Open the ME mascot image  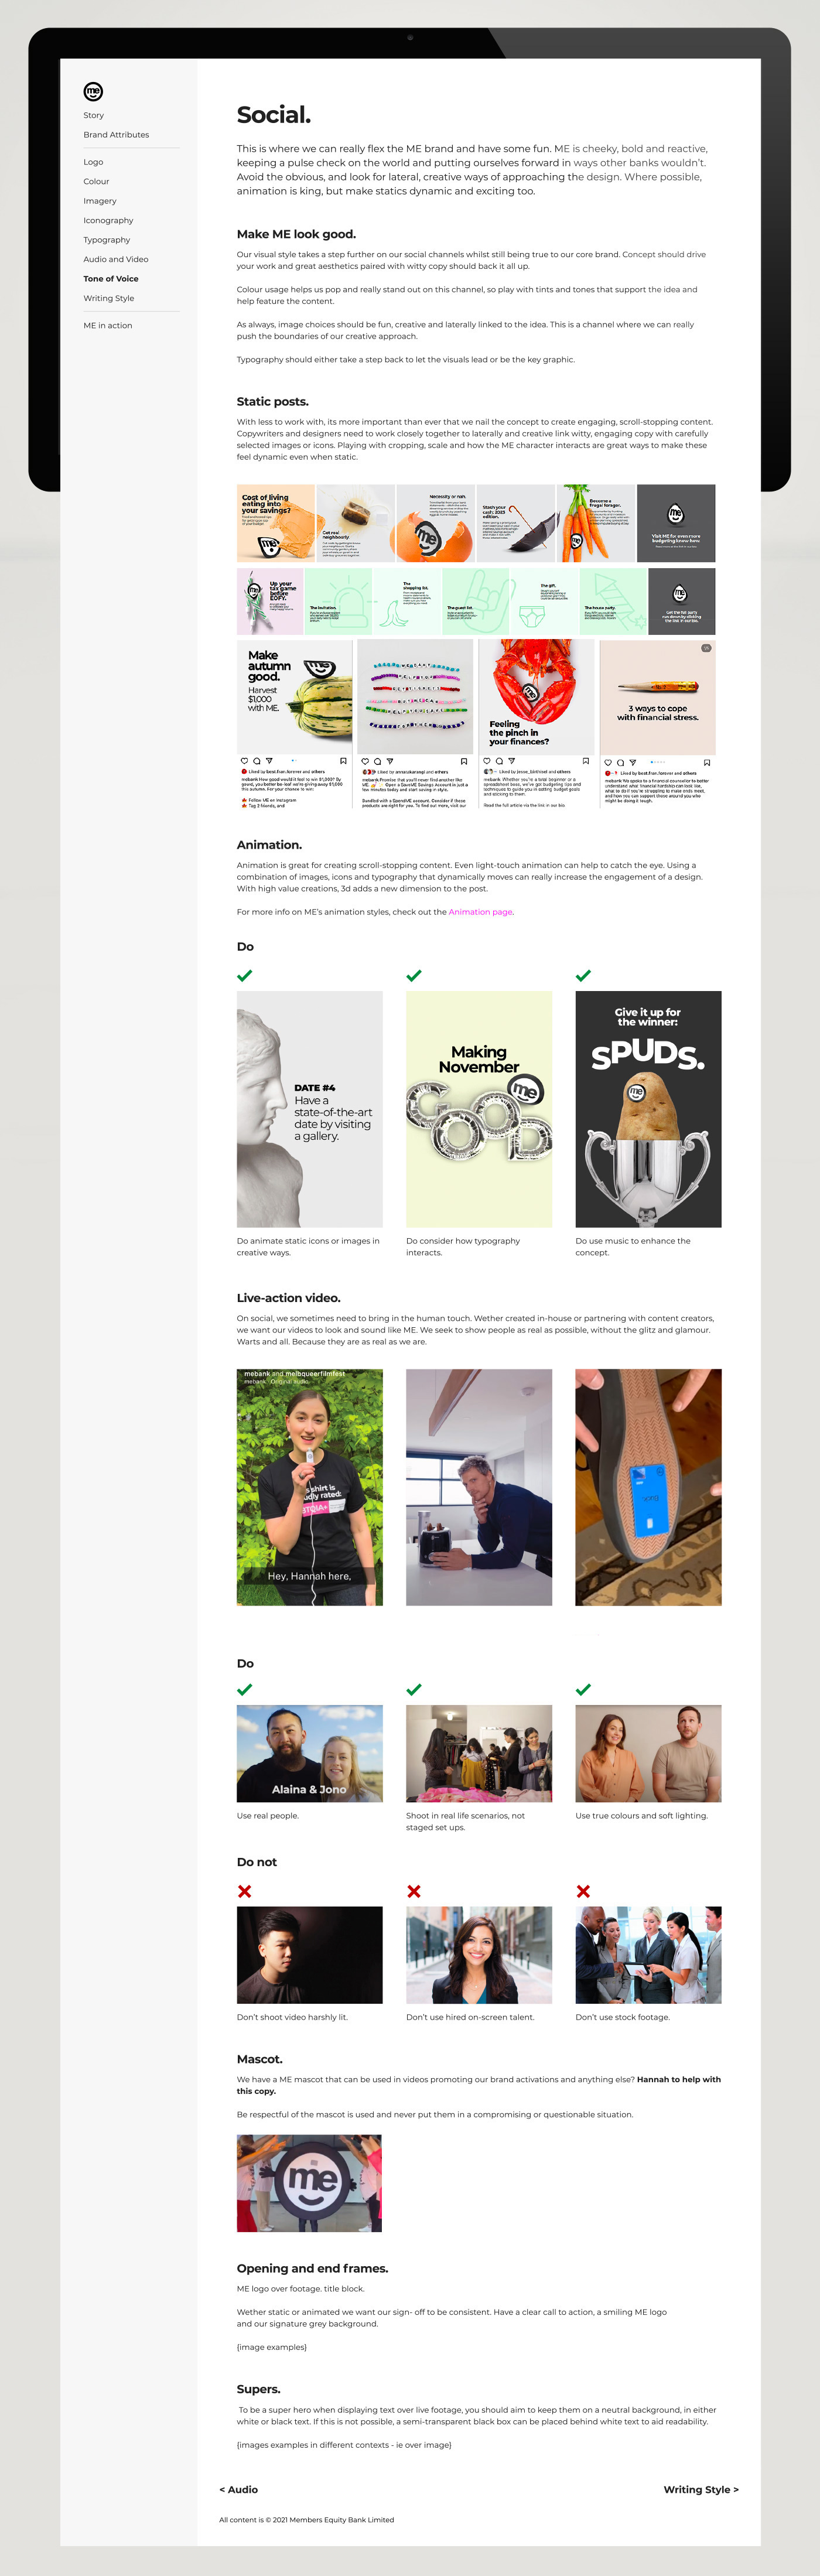point(309,2183)
